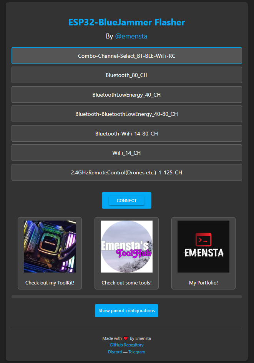
Task: Pick 2.4GHzRemoteControl(Drones etc.)_1-125_CH option
Action: tap(127, 172)
